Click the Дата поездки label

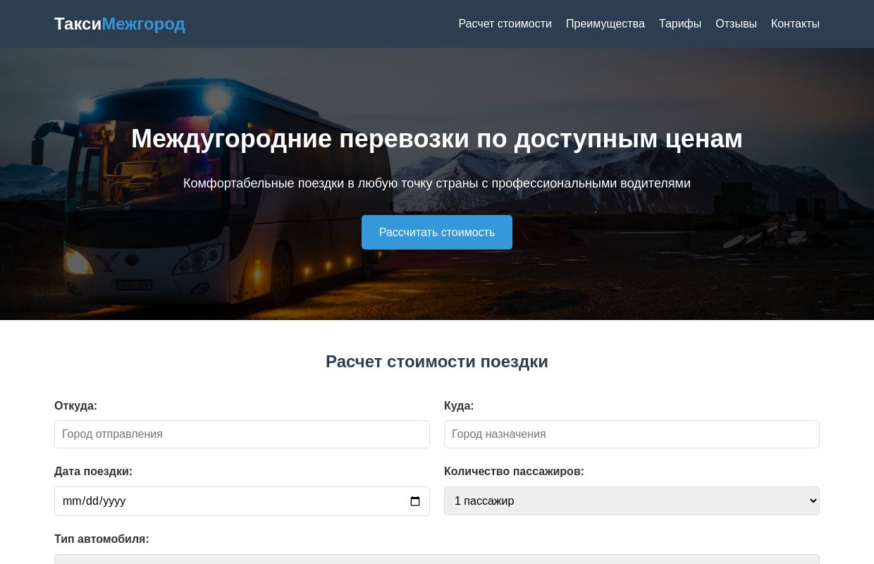(93, 471)
